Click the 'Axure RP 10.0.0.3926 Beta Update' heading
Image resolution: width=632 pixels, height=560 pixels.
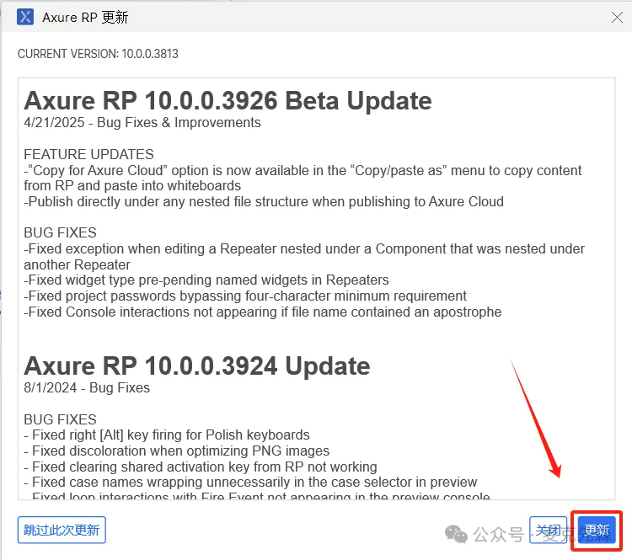pyautogui.click(x=228, y=100)
